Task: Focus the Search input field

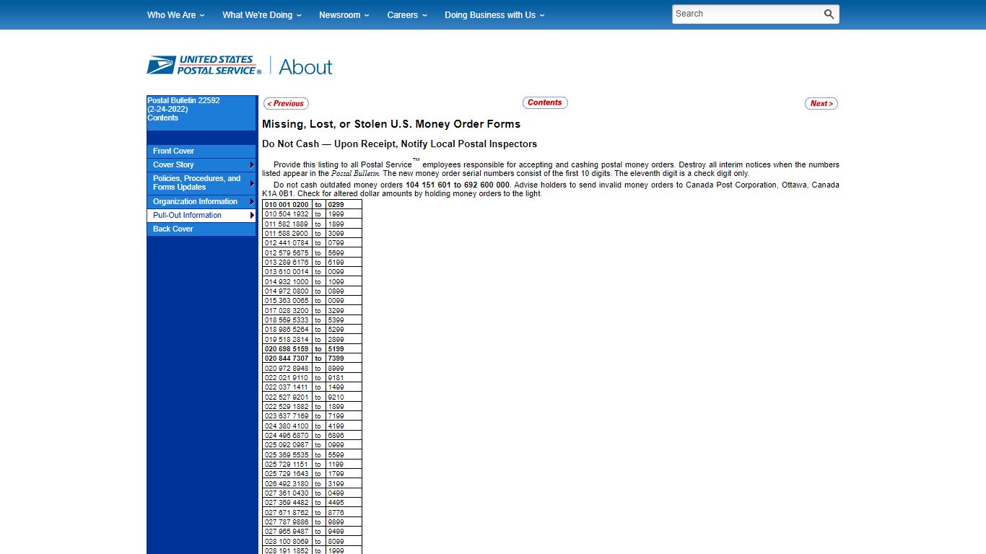Action: (747, 14)
